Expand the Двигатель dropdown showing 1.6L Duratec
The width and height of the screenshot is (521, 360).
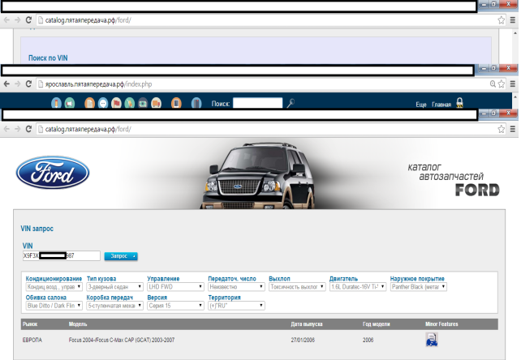click(x=358, y=286)
